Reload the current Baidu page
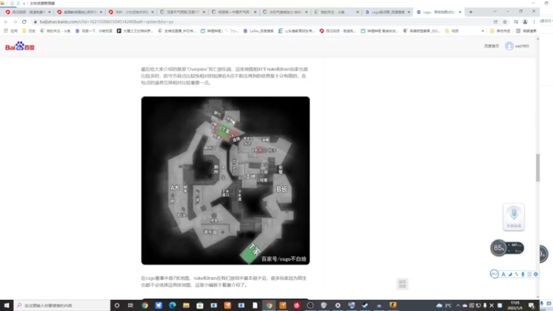 (24, 21)
